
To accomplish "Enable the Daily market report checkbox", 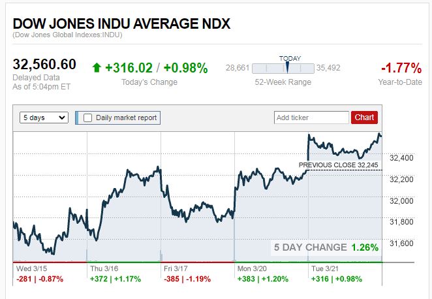I will point(87,118).
